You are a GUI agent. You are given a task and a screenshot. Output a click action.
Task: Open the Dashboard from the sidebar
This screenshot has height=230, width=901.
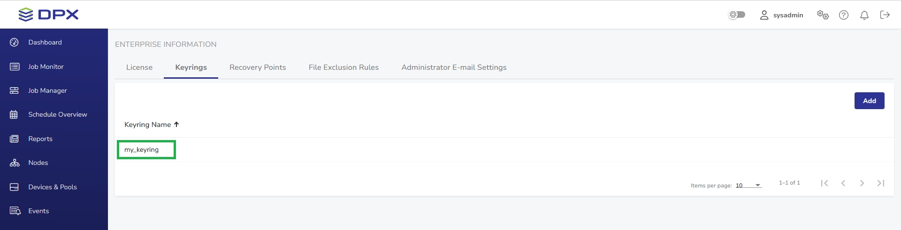tap(45, 42)
